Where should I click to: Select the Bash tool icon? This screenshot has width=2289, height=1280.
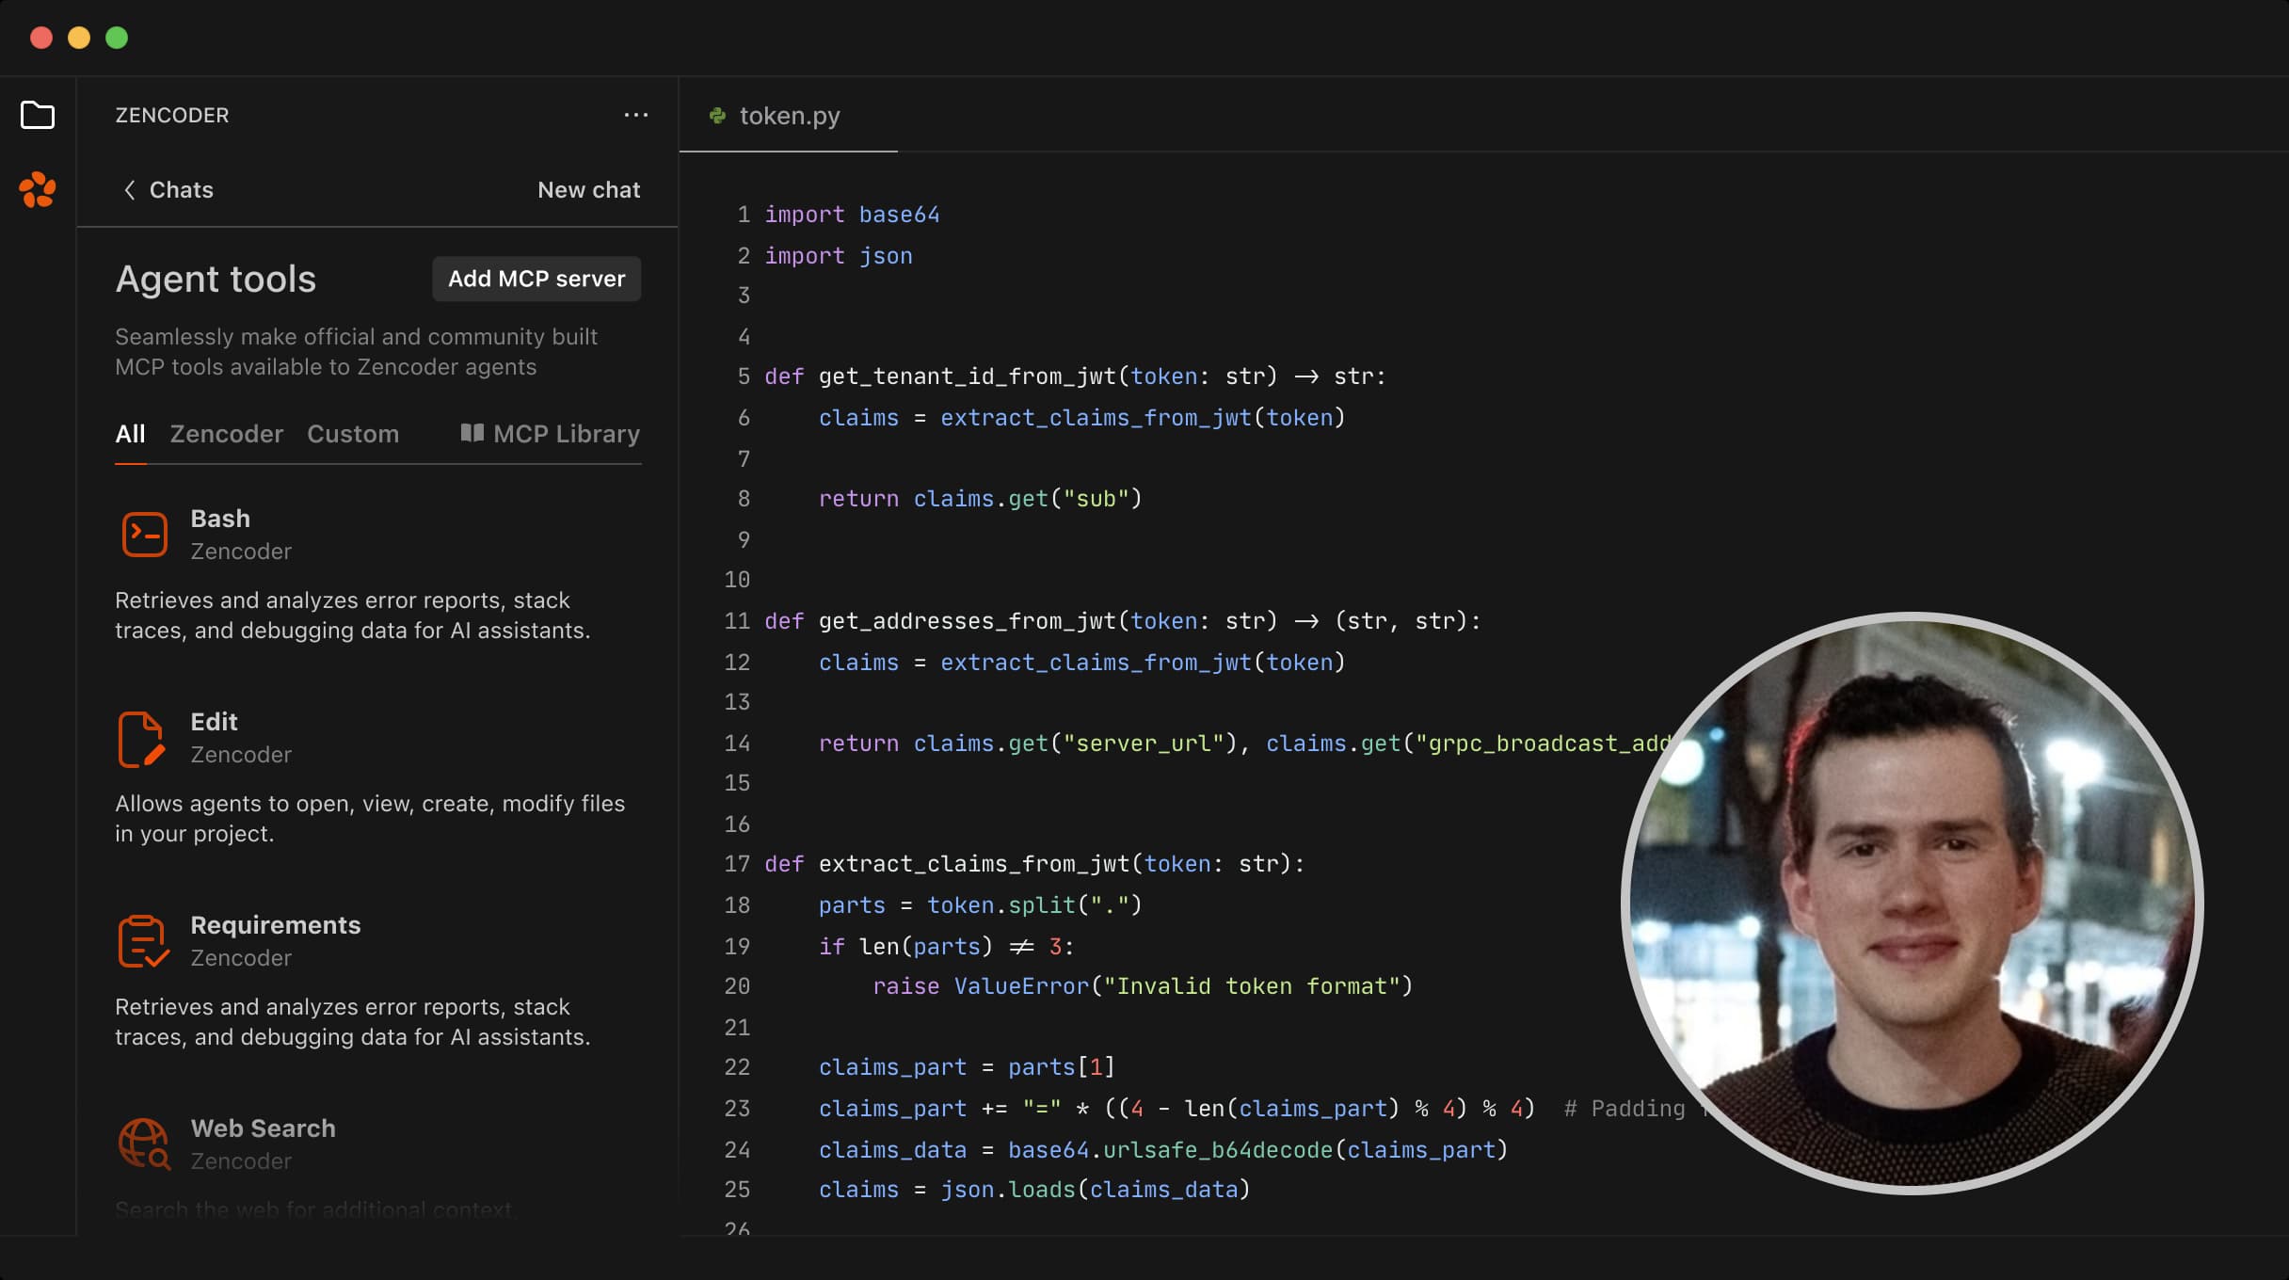tap(144, 534)
